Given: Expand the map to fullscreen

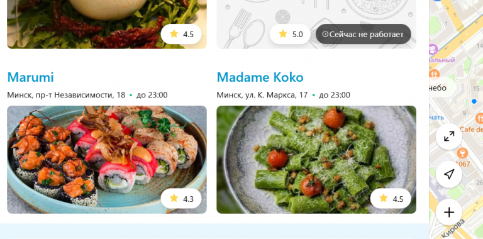Looking at the screenshot, I should [449, 136].
